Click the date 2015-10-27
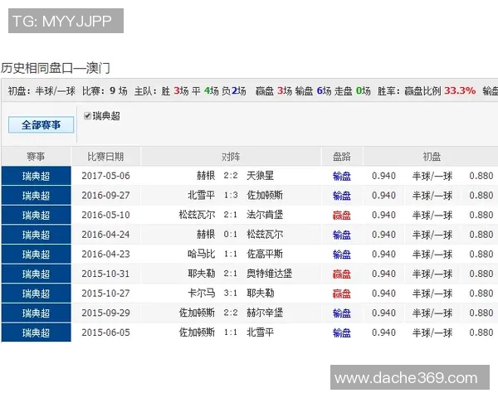 105,294
